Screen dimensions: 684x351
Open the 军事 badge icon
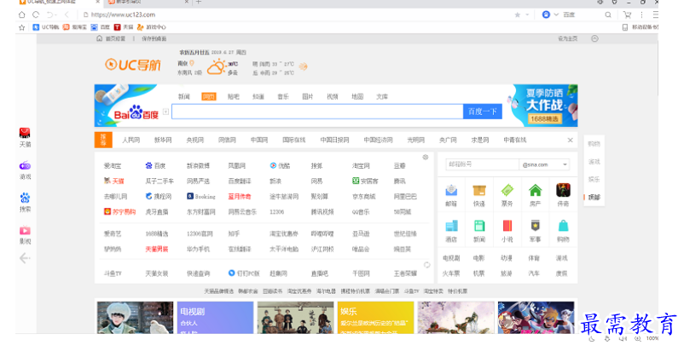[x=536, y=226]
